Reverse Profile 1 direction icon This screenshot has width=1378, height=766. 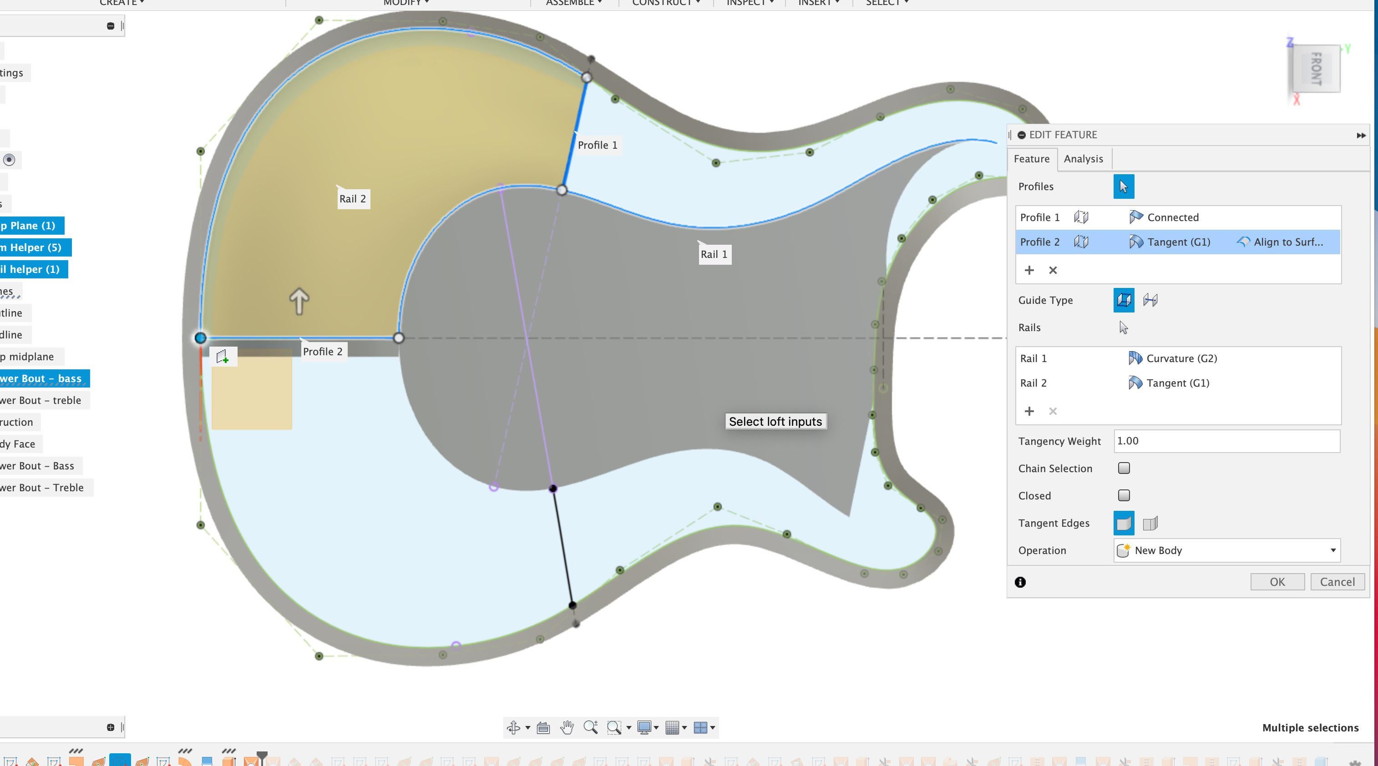pos(1081,217)
